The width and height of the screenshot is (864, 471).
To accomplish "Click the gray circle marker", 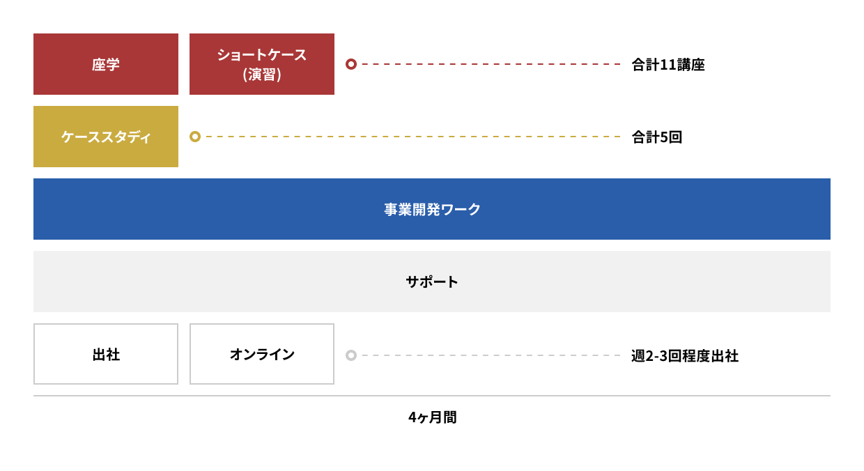I will pos(351,355).
